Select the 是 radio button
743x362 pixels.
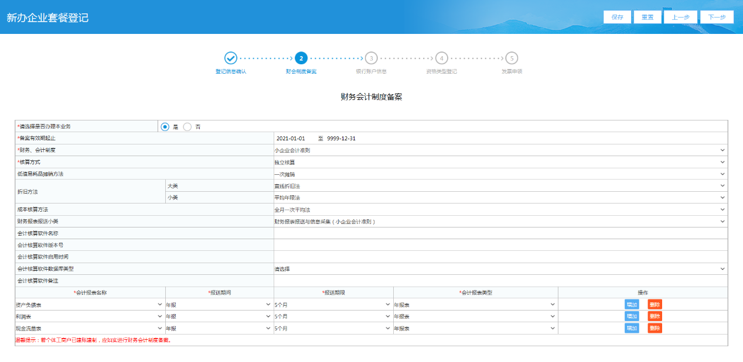pyautogui.click(x=165, y=127)
